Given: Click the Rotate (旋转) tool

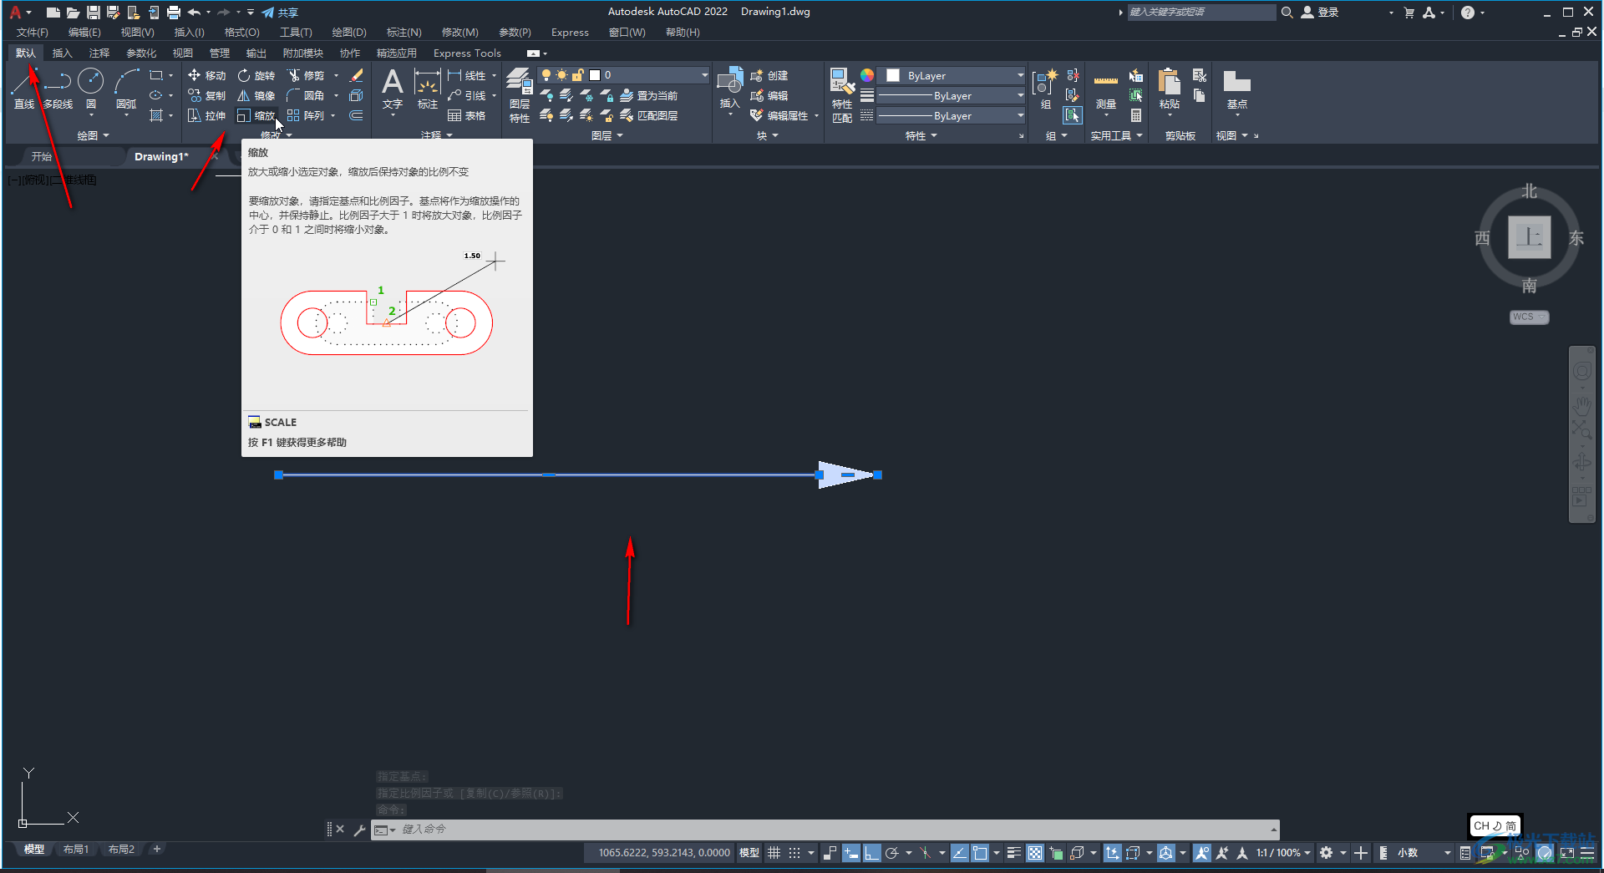Looking at the screenshot, I should [256, 75].
